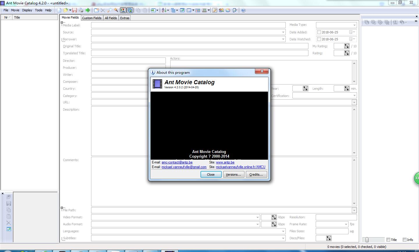Image resolution: width=419 pixels, height=252 pixels.
Task: Click the stretch picture icon in picture panel
Action: click(9, 229)
